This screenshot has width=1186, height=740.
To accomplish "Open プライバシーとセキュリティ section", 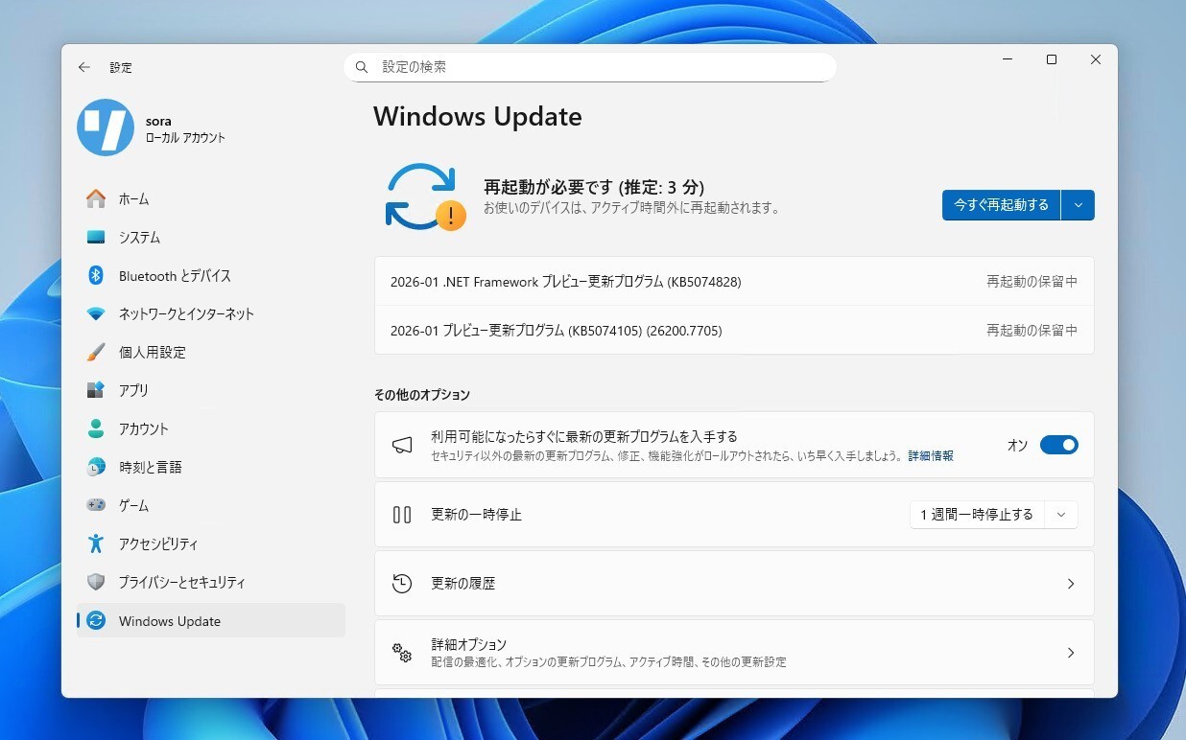I will (210, 582).
